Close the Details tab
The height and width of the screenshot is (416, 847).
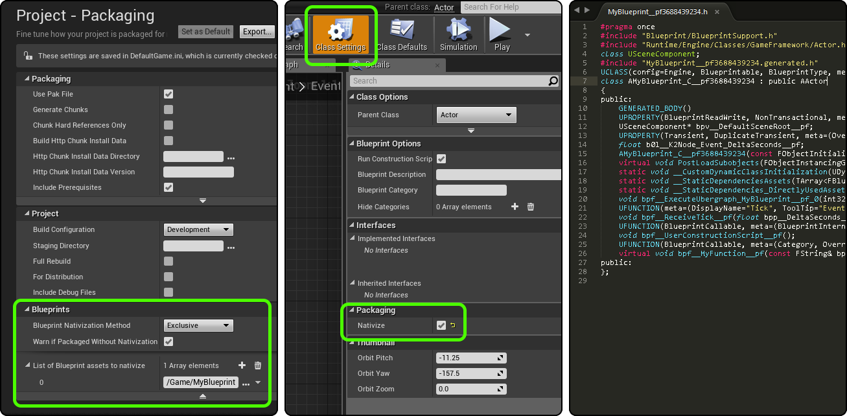437,65
